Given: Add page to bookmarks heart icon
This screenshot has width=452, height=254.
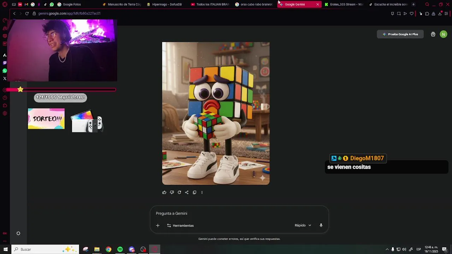Looking at the screenshot, I should coord(411,13).
